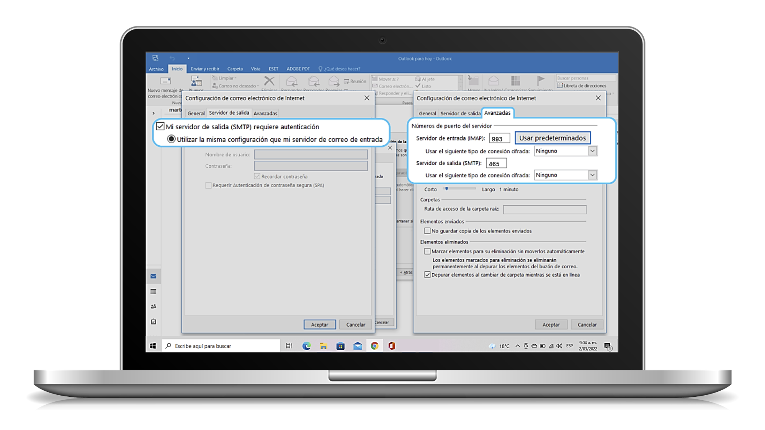This screenshot has width=765, height=430.
Task: Check 'Marcar elementos para su eliminación' option
Action: [427, 251]
